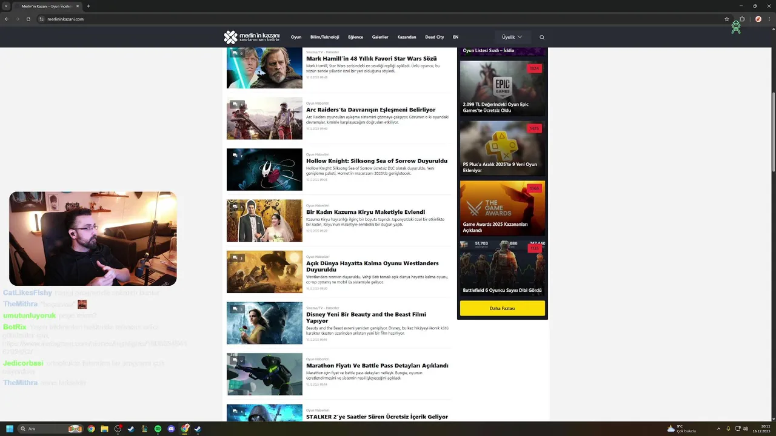Open Discord from the taskbar
The height and width of the screenshot is (436, 776).
[x=171, y=429]
